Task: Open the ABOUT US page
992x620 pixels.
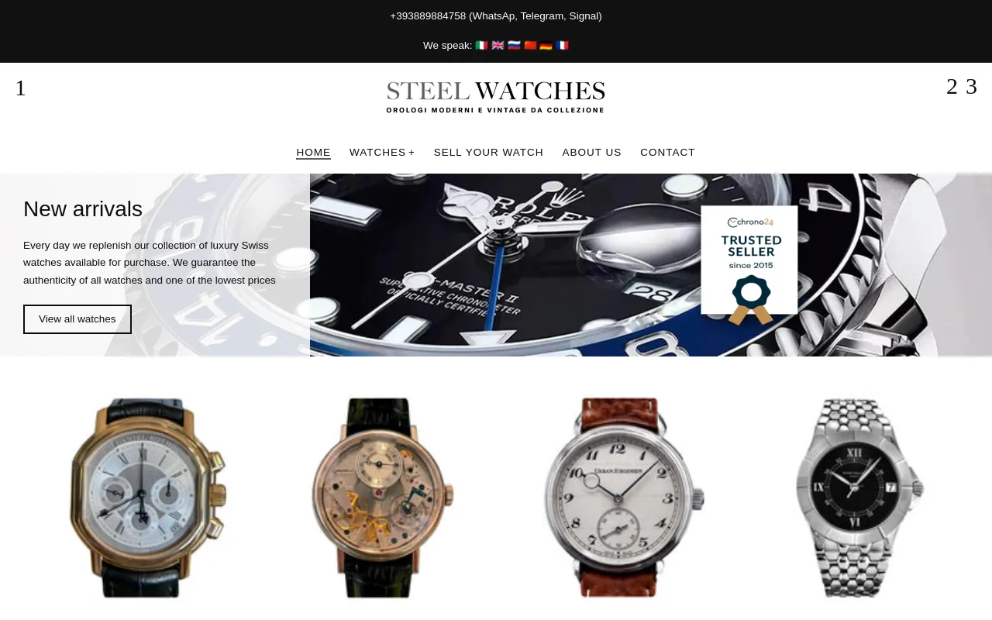Action: pos(591,153)
